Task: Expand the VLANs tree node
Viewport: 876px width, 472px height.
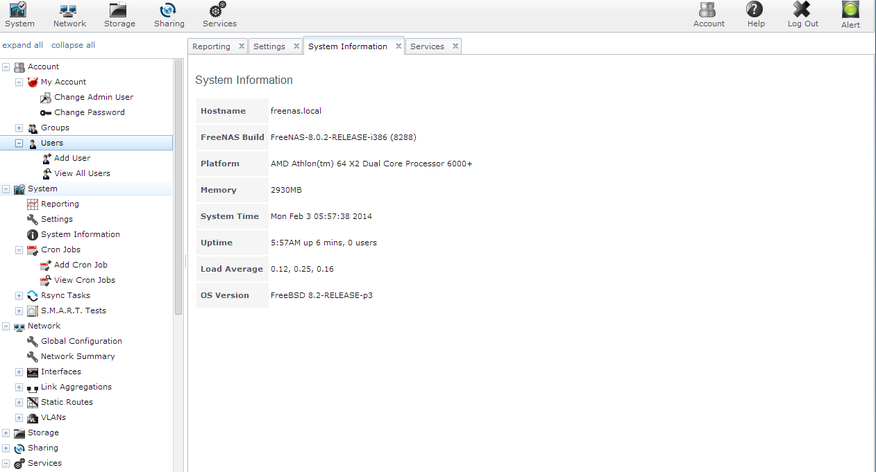Action: click(x=19, y=417)
